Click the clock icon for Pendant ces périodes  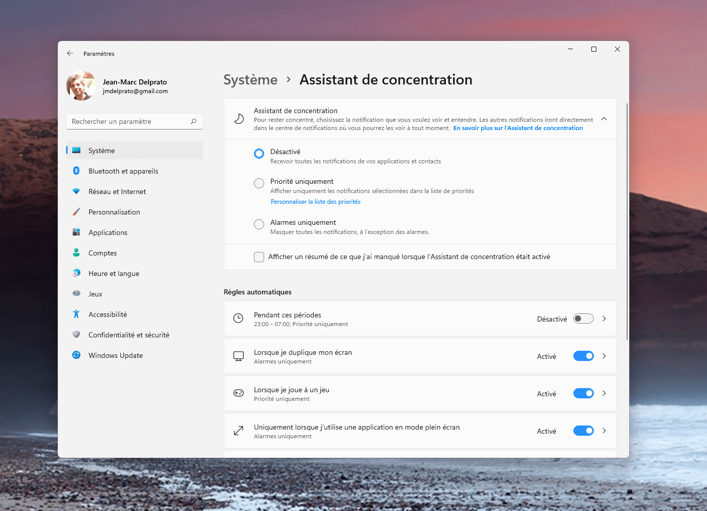238,318
